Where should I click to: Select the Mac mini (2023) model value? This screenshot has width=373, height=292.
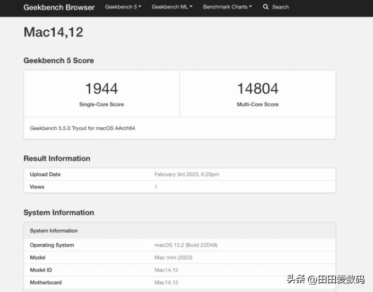[174, 258]
